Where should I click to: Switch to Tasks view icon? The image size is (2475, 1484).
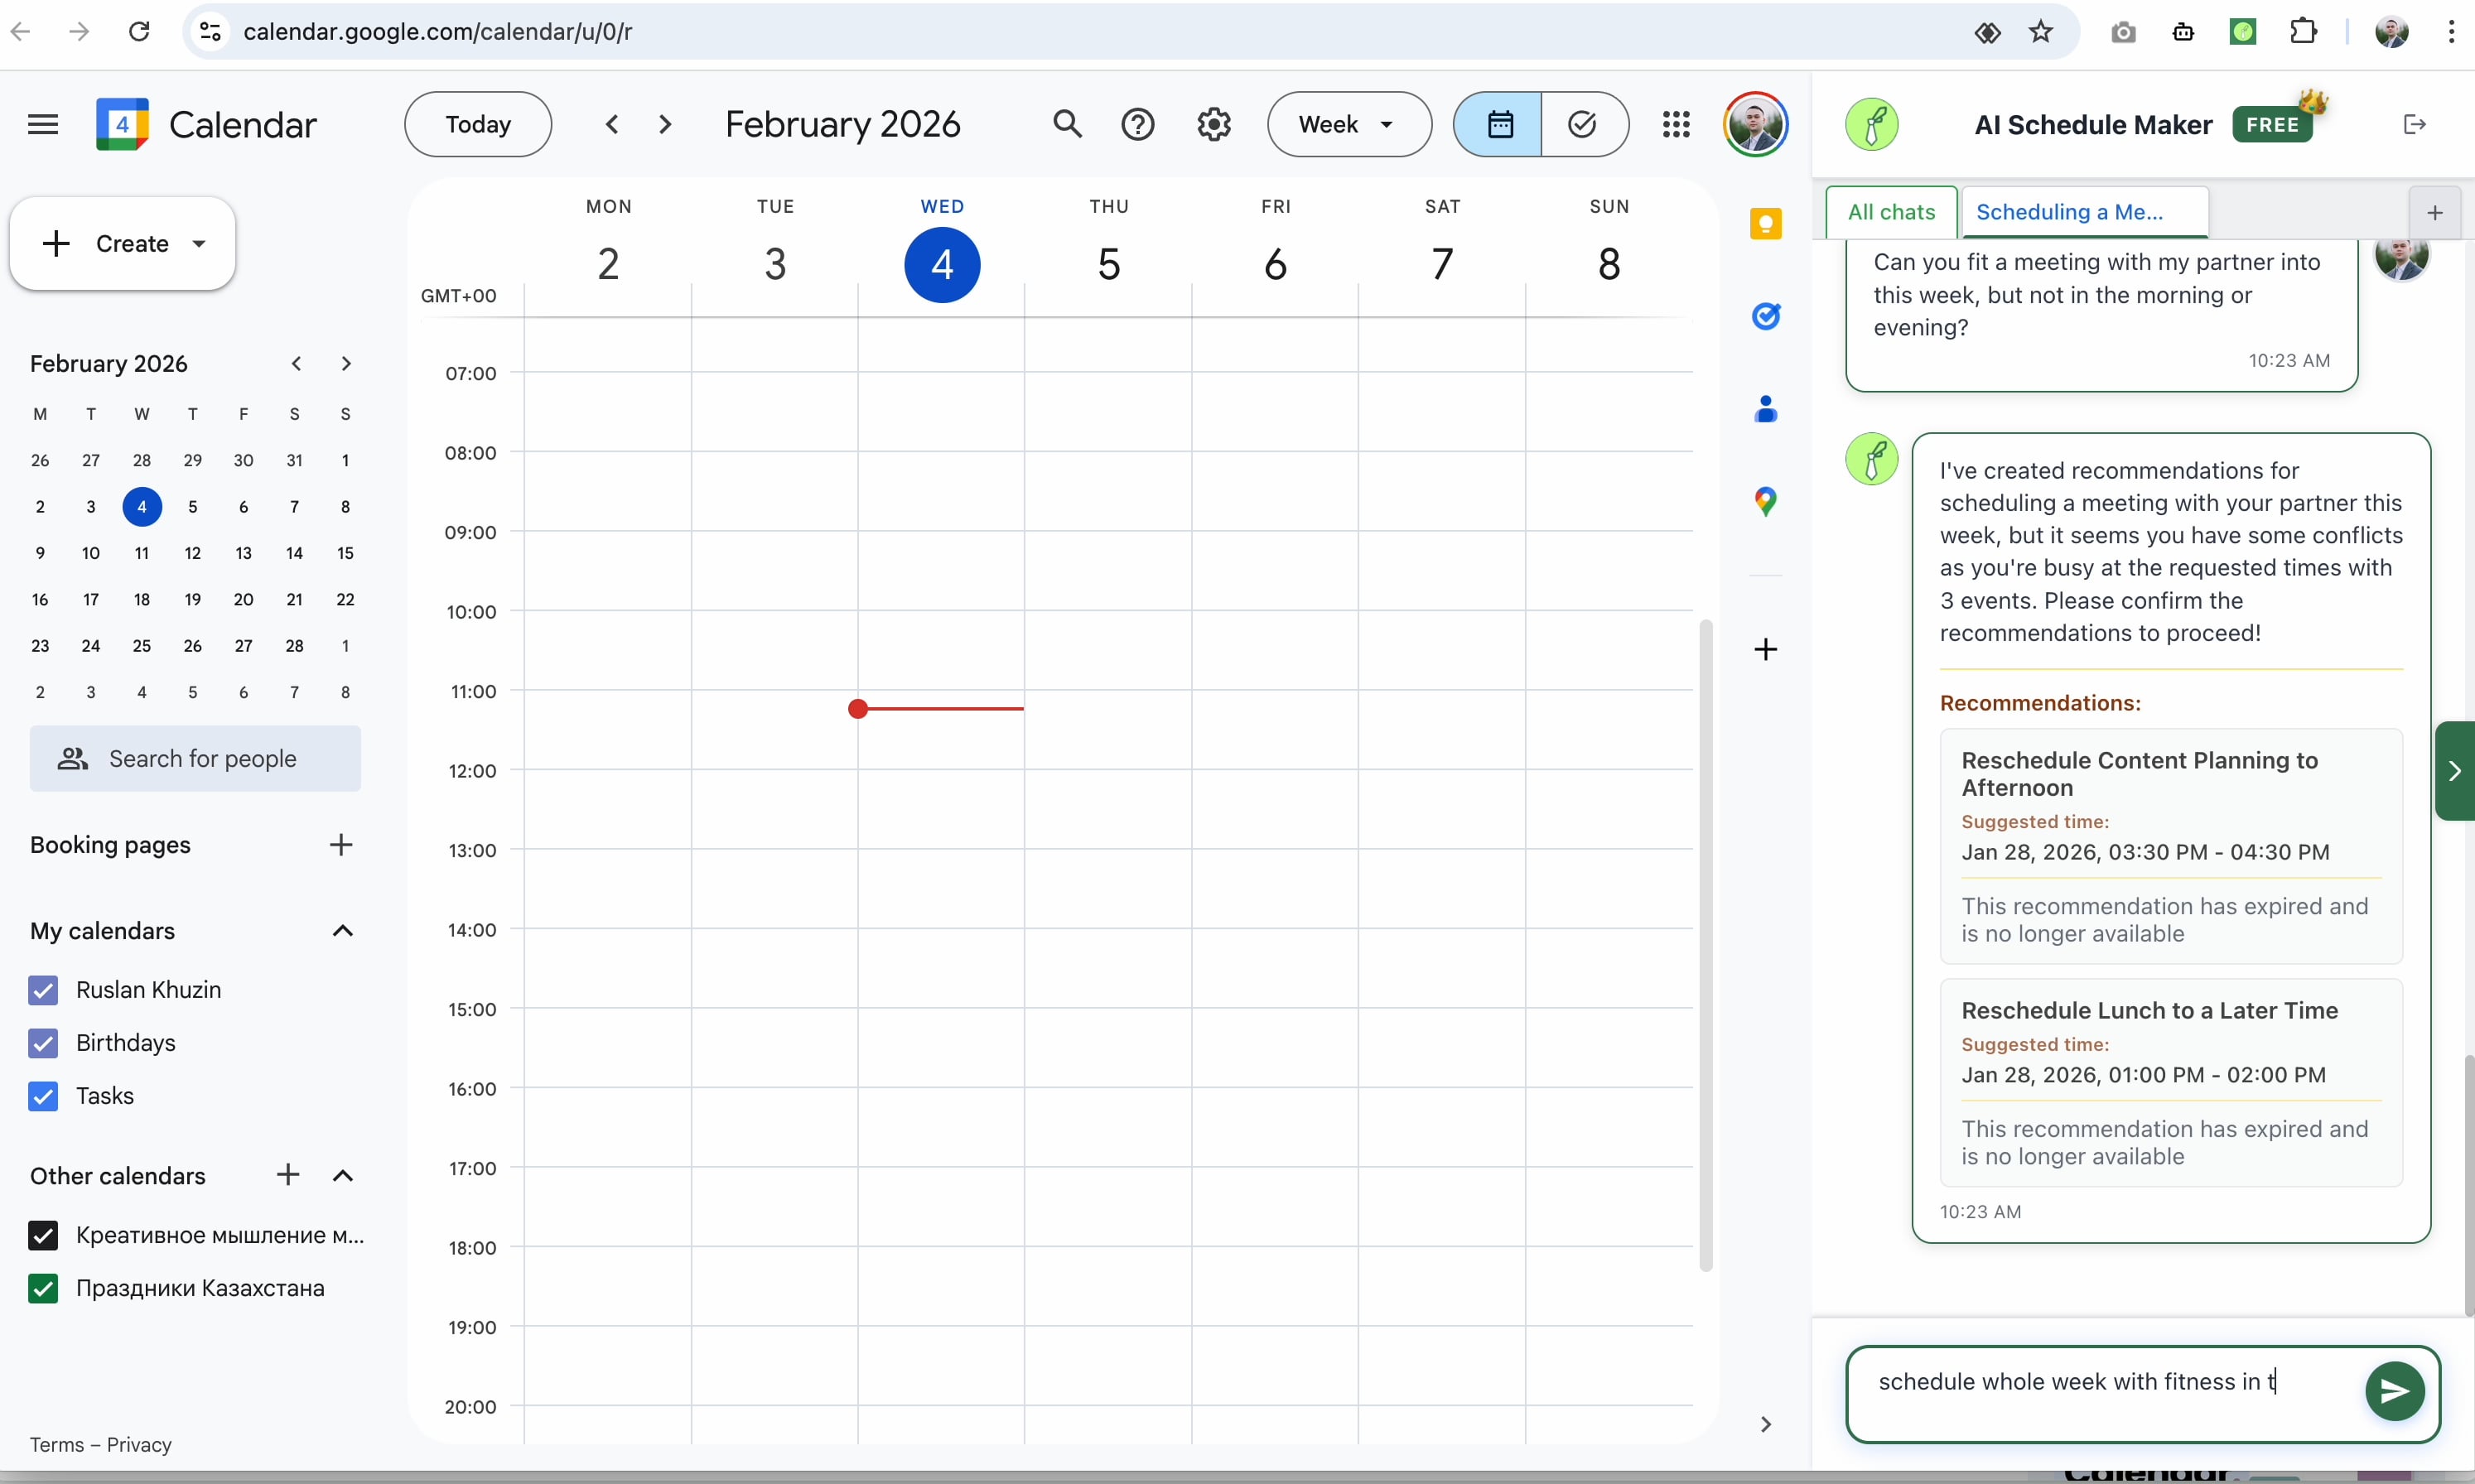pyautogui.click(x=1584, y=124)
